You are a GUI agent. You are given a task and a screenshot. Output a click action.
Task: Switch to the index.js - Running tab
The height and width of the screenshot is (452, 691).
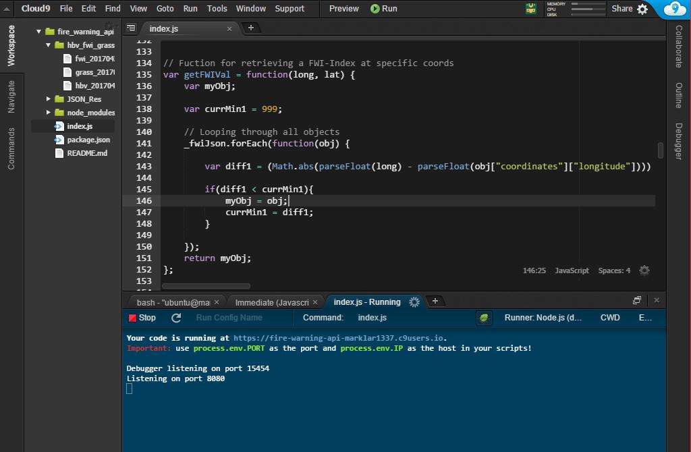click(366, 302)
